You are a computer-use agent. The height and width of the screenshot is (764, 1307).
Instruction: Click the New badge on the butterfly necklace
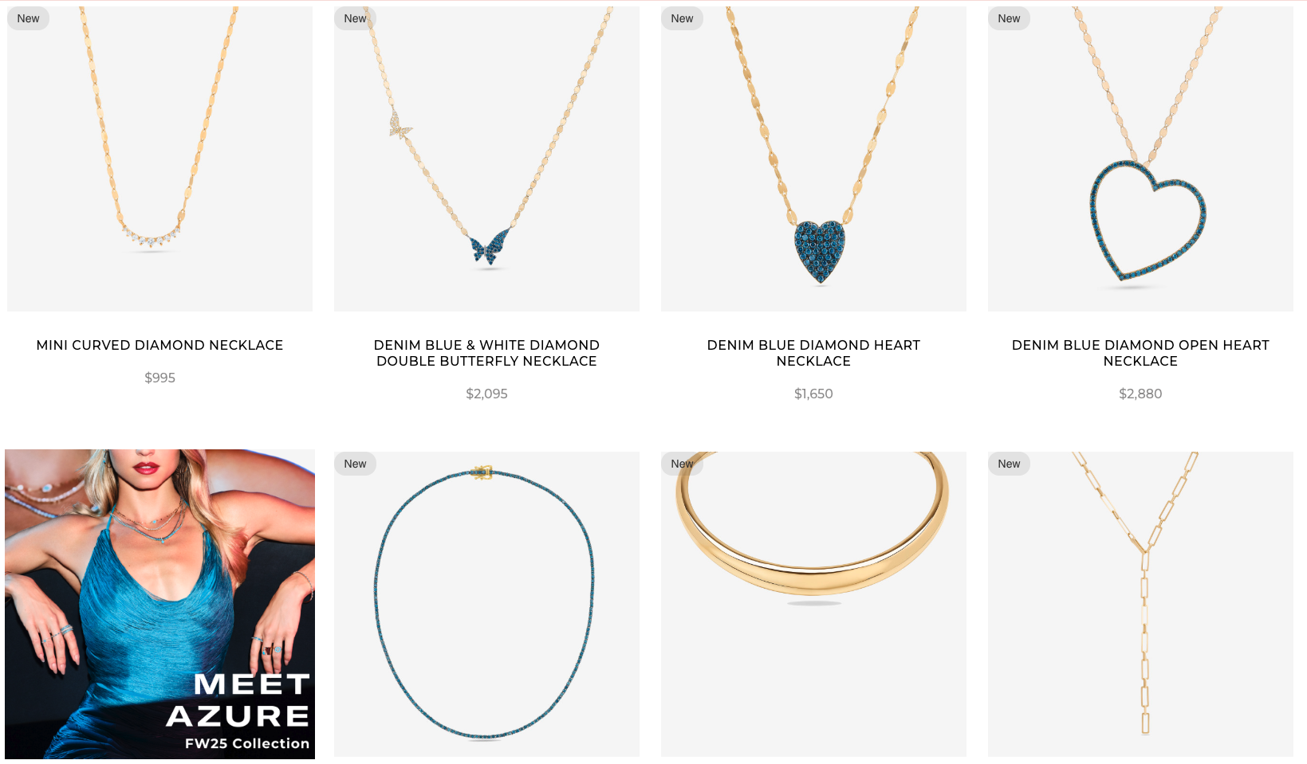355,18
